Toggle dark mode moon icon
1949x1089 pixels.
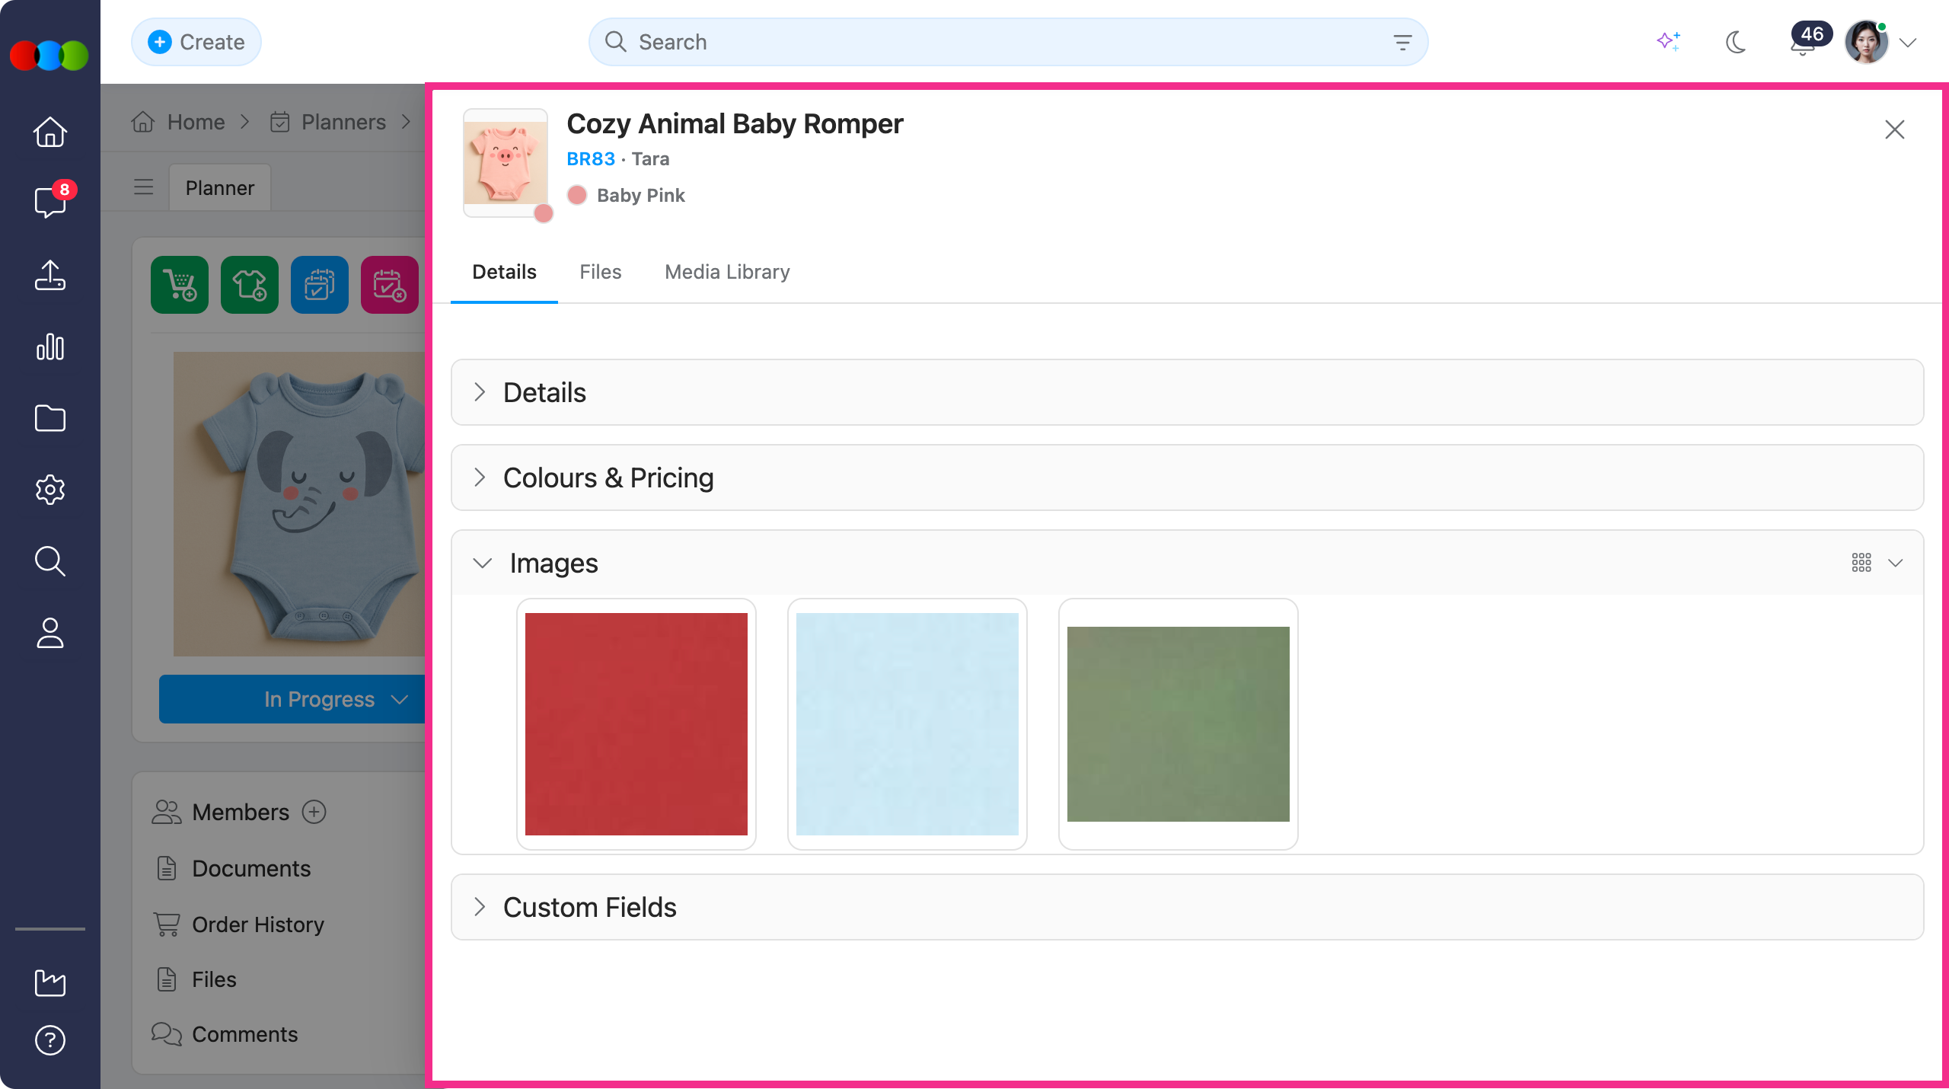[1736, 42]
